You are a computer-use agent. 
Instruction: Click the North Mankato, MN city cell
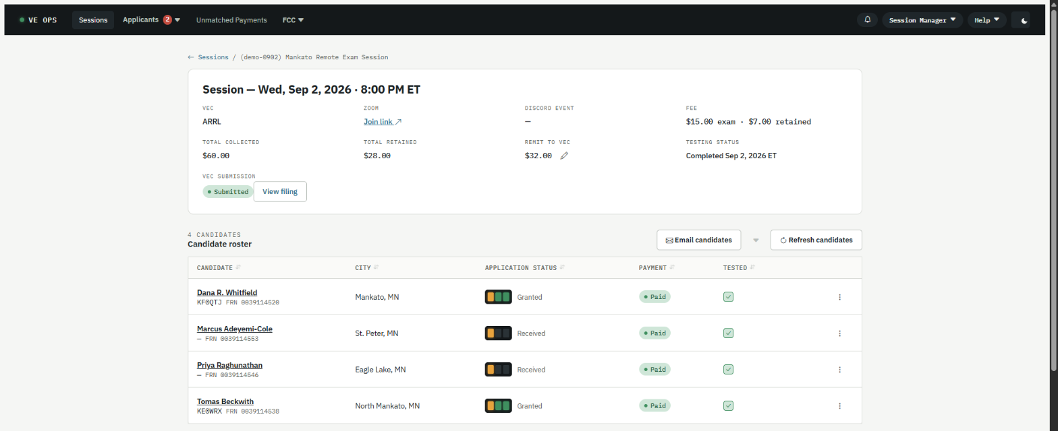click(x=388, y=406)
